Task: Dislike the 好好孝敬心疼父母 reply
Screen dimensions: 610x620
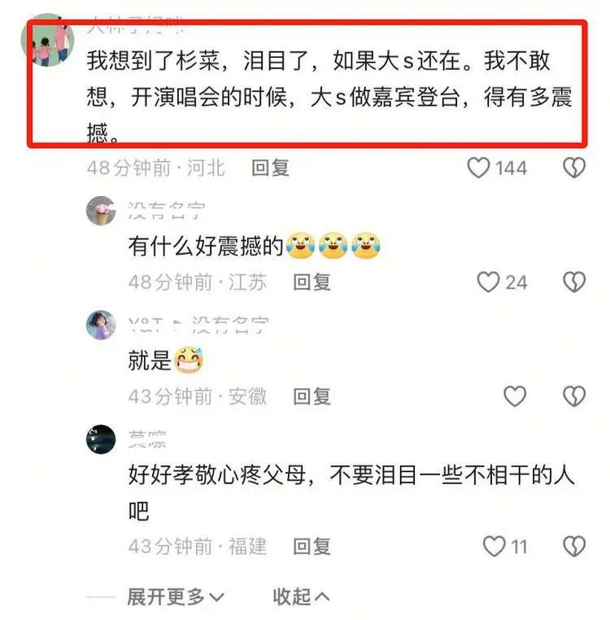Action: [574, 546]
